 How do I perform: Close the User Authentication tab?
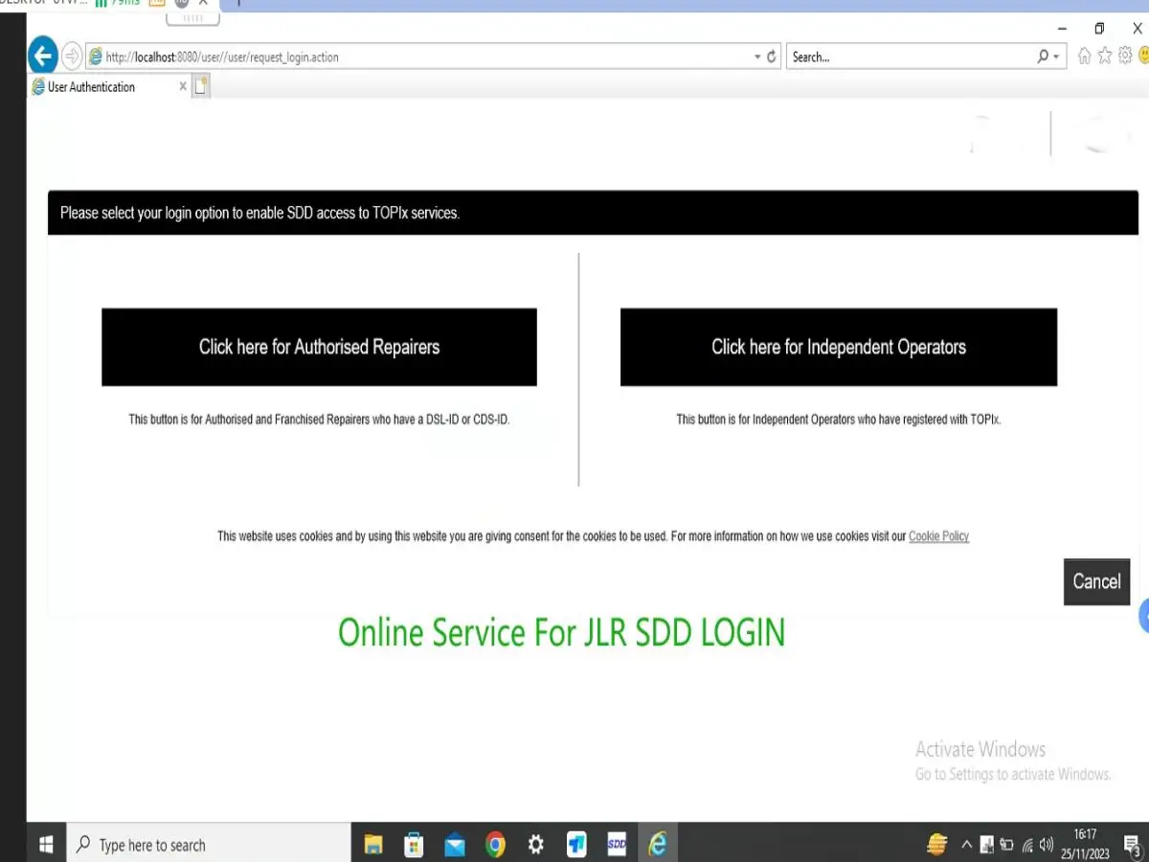point(183,86)
